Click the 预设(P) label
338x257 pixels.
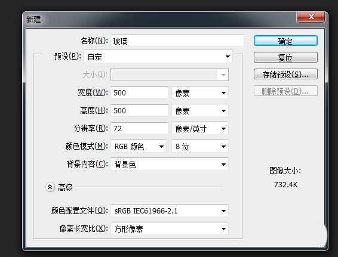67,57
